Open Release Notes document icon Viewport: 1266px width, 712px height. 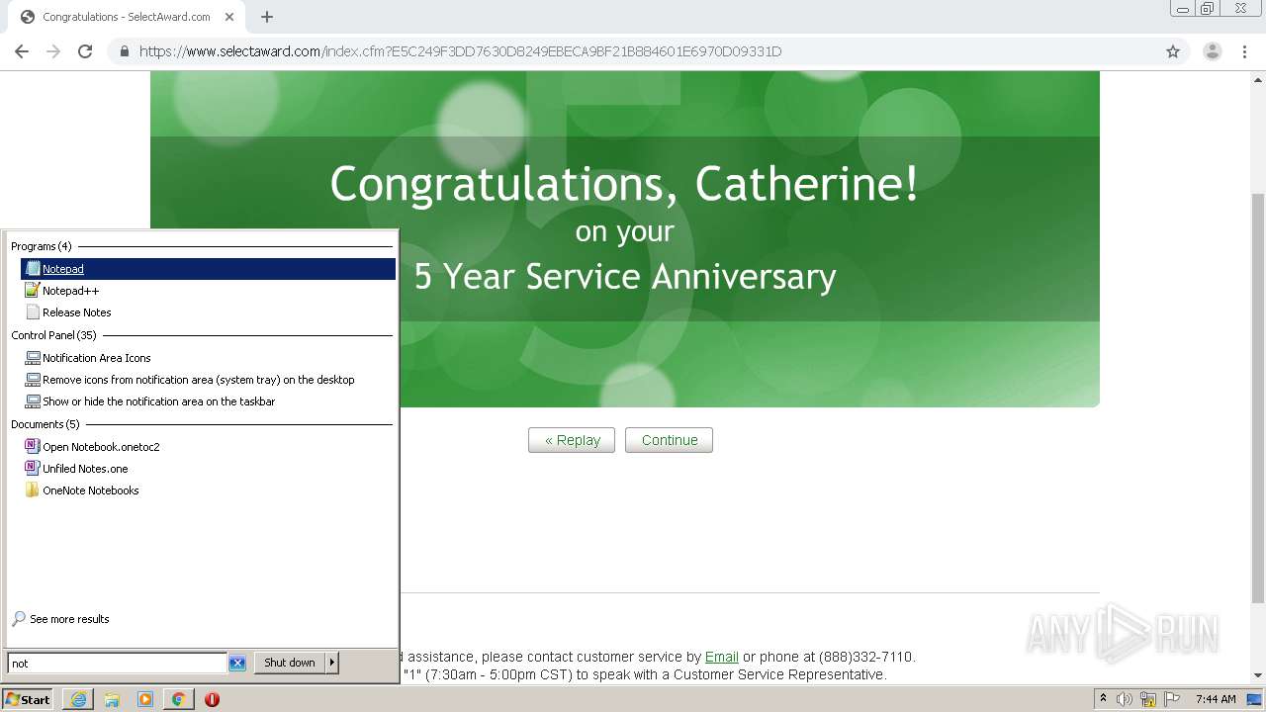click(x=33, y=312)
